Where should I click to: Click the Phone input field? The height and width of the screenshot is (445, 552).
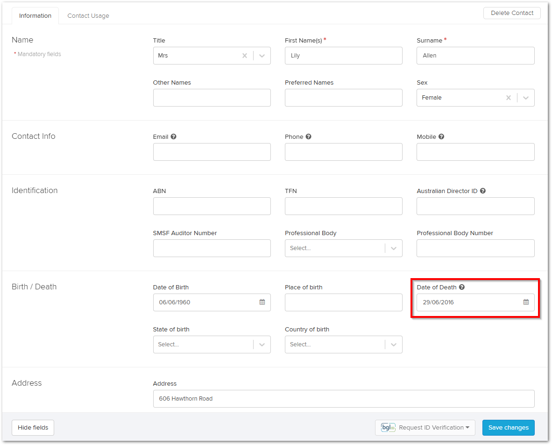click(x=344, y=152)
